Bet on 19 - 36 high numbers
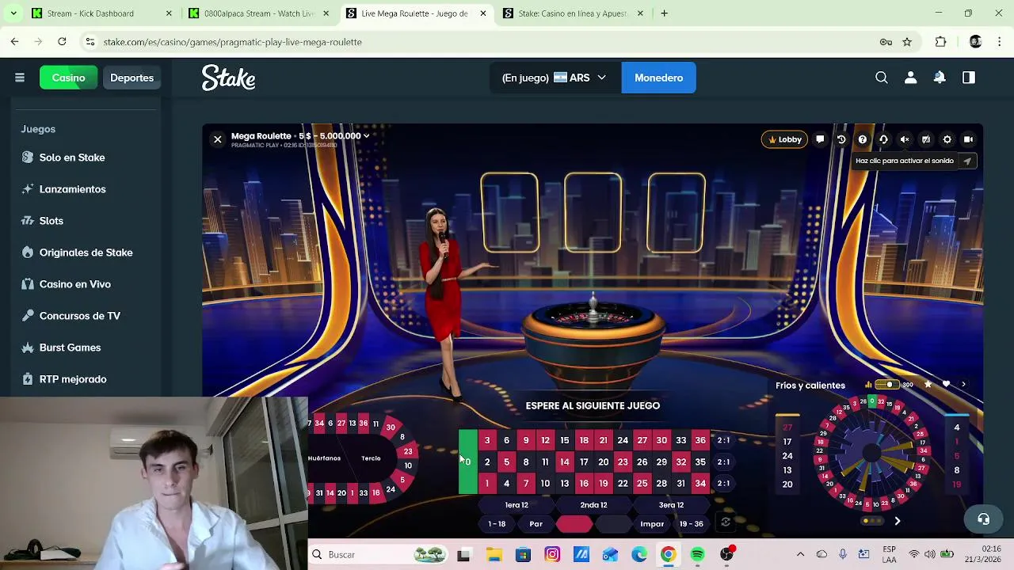1014x570 pixels. pos(691,524)
